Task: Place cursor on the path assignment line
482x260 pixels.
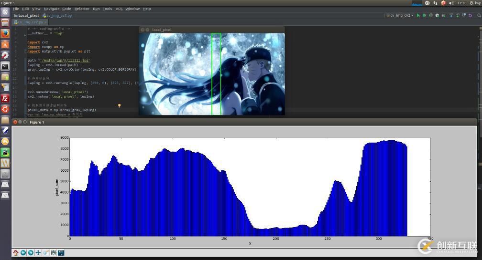Action: [x=59, y=61]
